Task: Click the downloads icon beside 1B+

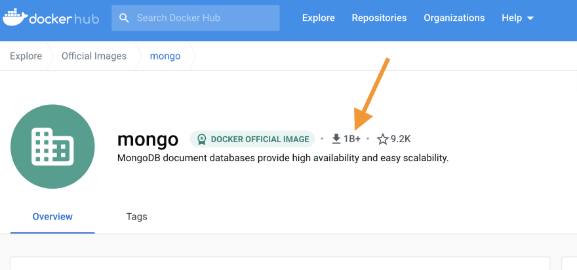Action: tap(336, 139)
